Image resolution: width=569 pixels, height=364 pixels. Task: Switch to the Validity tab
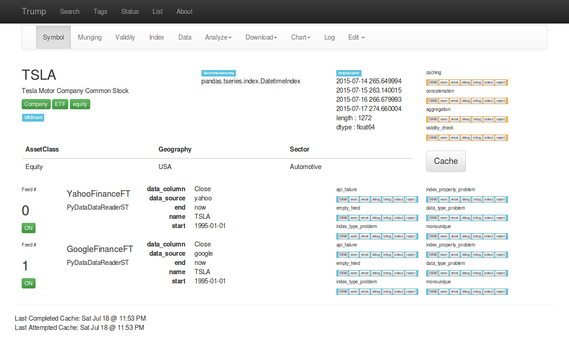coord(125,37)
